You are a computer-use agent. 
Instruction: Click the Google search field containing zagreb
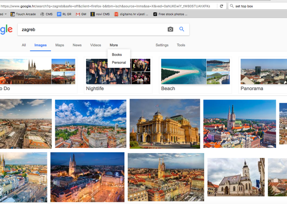[x=91, y=29]
